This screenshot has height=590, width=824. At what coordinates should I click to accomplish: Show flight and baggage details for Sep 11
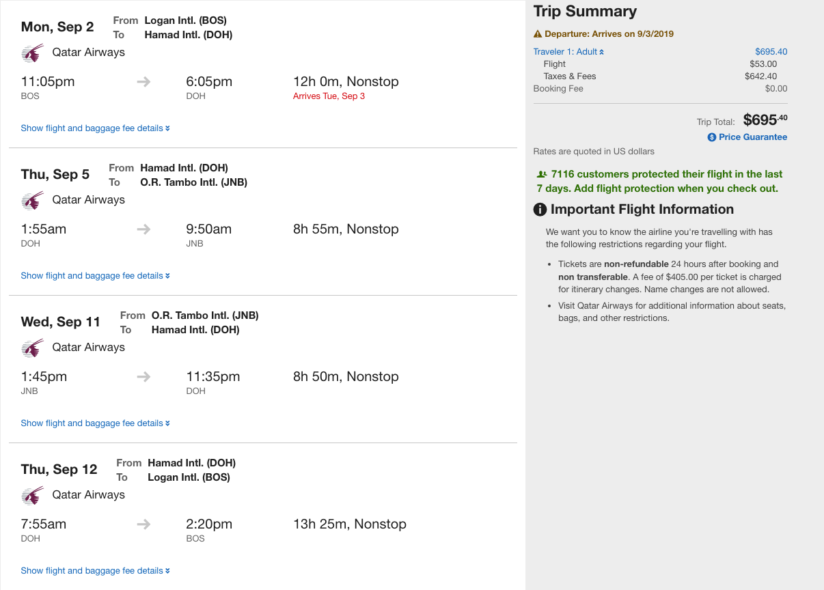coord(95,423)
